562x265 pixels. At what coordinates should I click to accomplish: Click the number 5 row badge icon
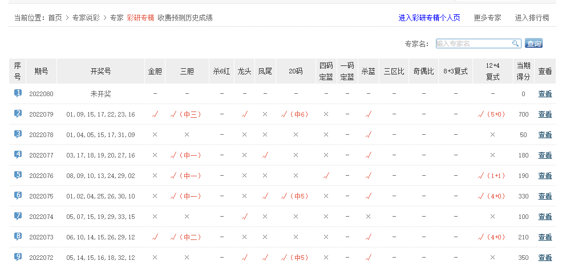[x=18, y=175]
